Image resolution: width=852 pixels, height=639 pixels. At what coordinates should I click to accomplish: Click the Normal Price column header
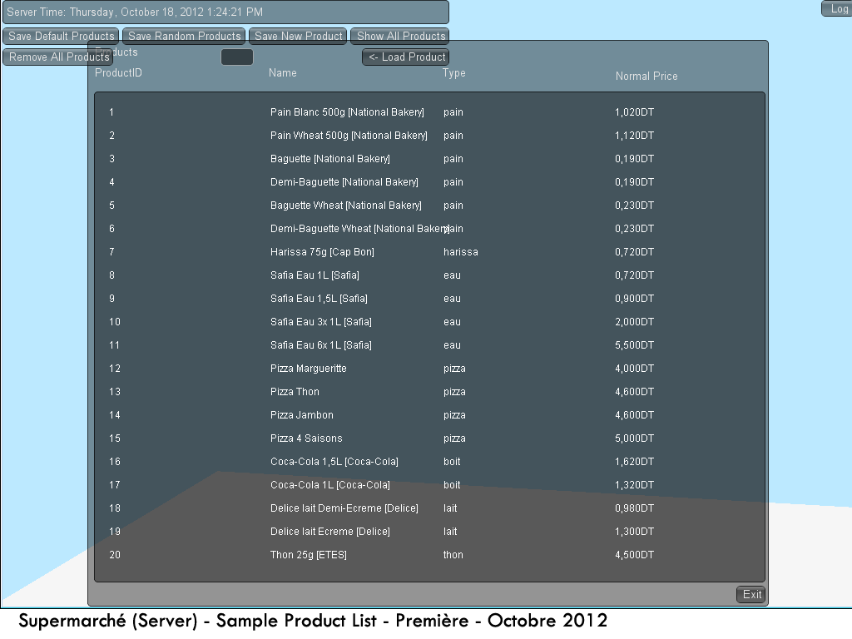(x=646, y=77)
